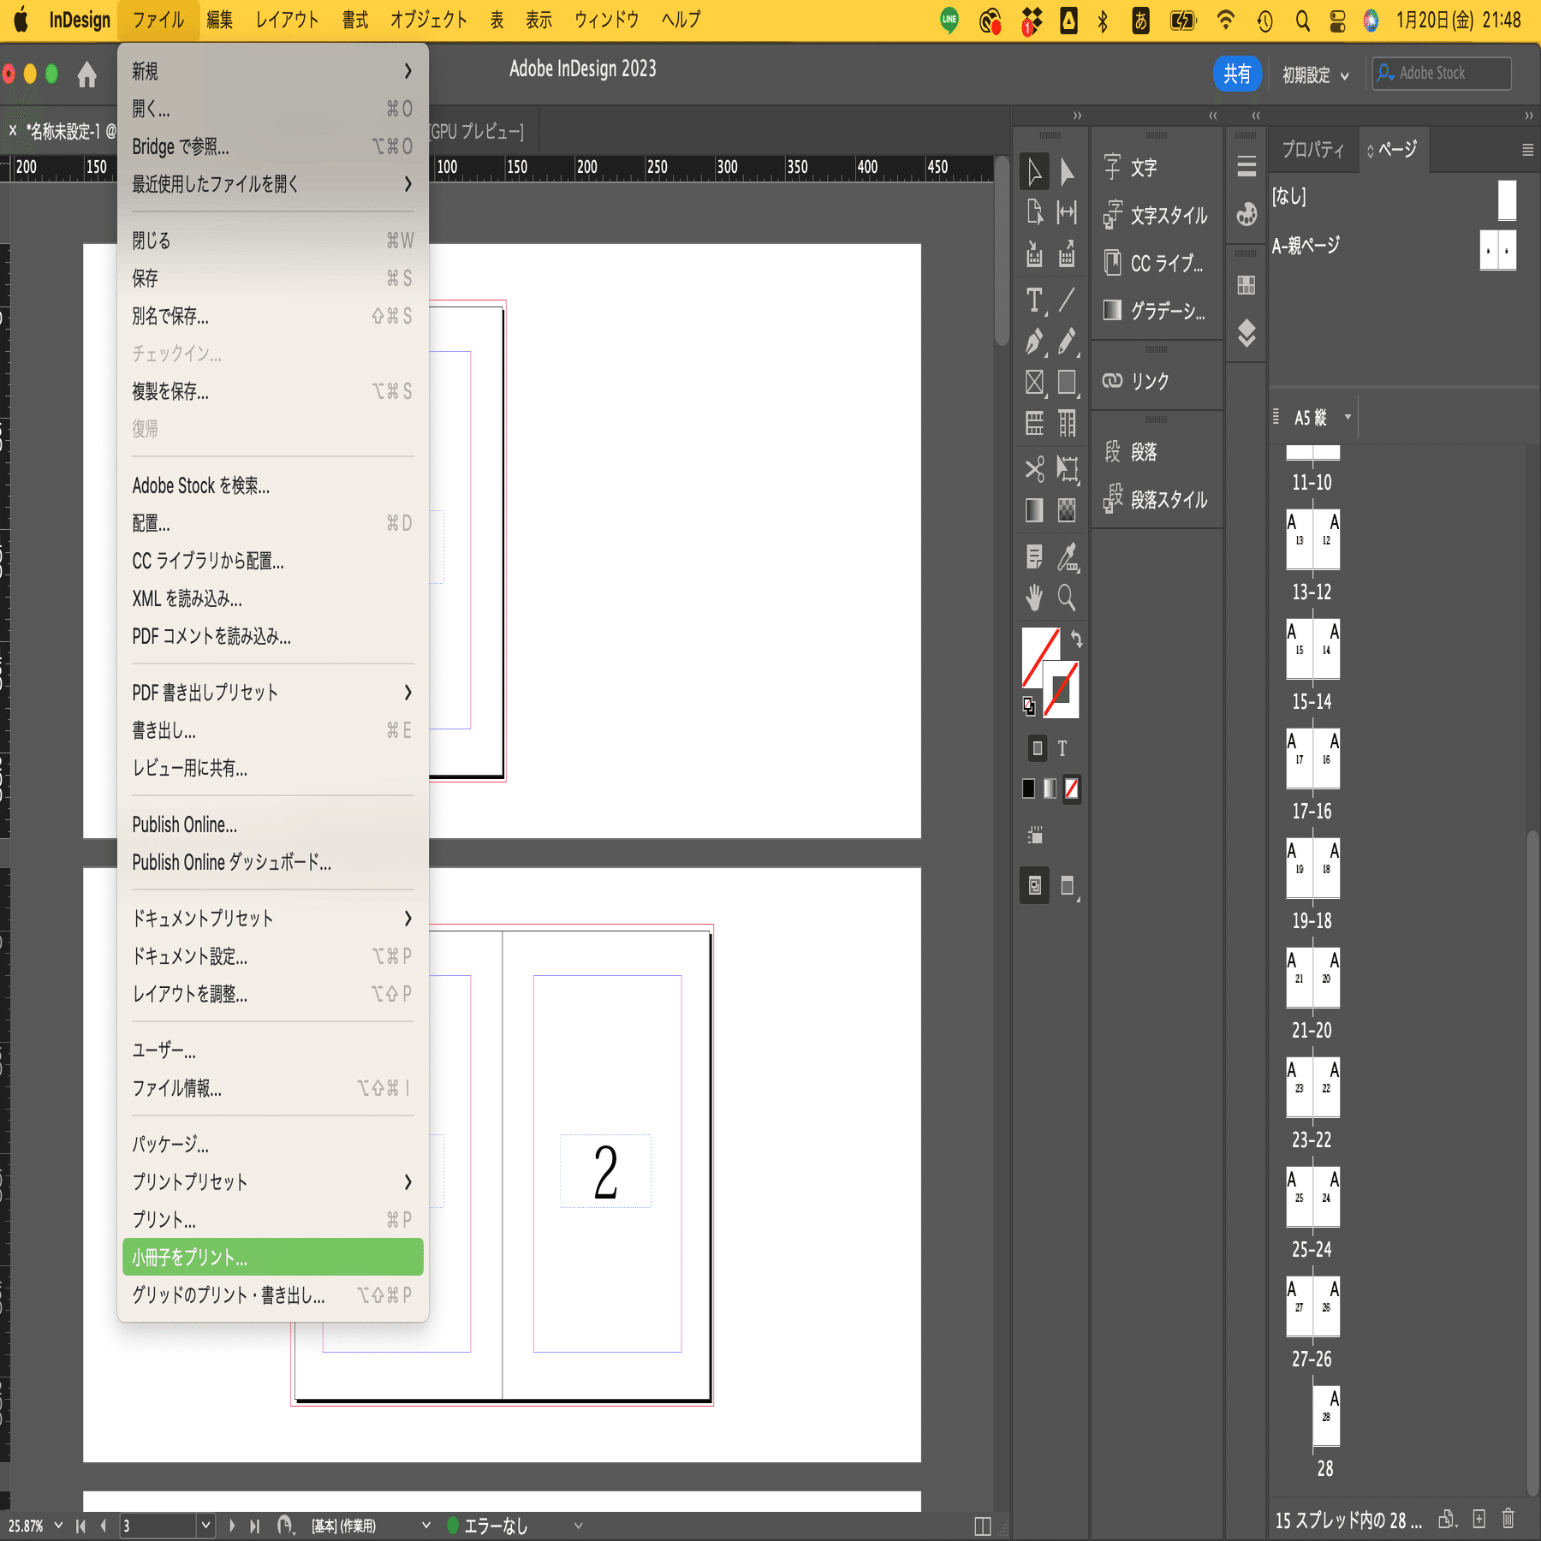Click the swap fill and stroke arrow
This screenshot has height=1541, width=1541.
(x=1076, y=639)
